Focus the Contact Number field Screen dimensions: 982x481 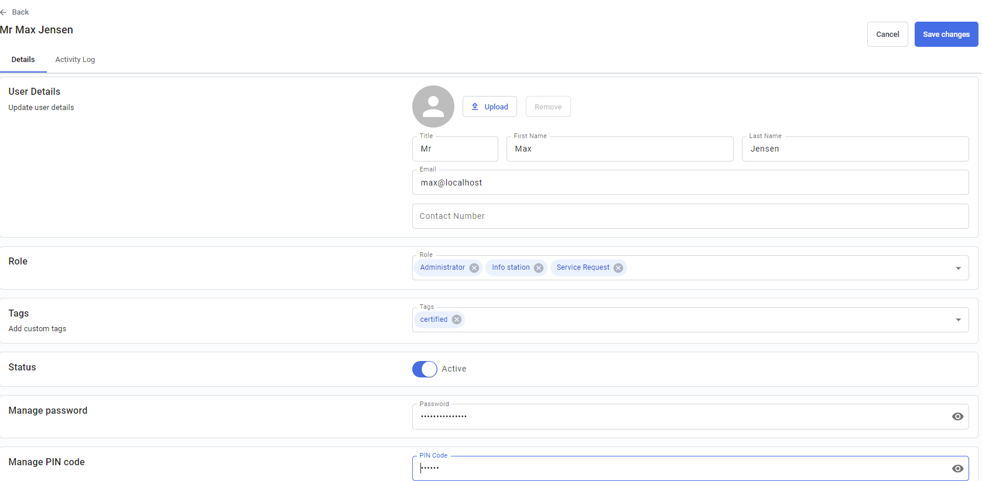[690, 216]
